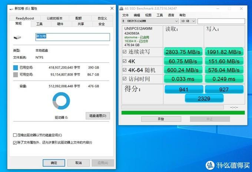Uncheck 允许索引此驱动器上文件的内容 checkbox
Image resolution: width=252 pixels, height=172 pixels.
15,143
